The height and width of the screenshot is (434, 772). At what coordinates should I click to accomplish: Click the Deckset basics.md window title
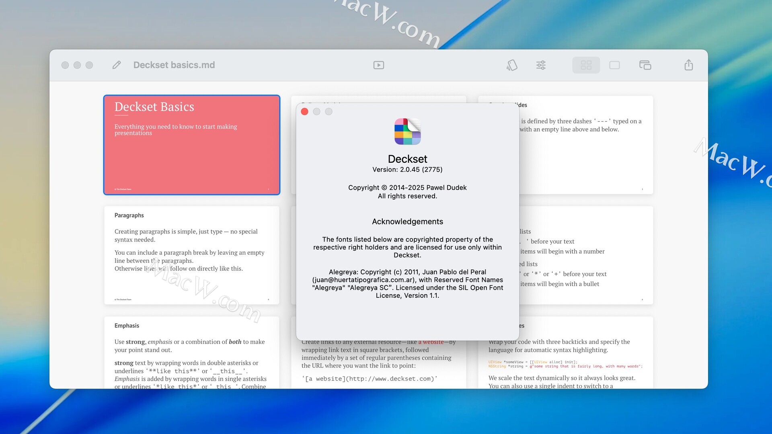[x=174, y=65]
